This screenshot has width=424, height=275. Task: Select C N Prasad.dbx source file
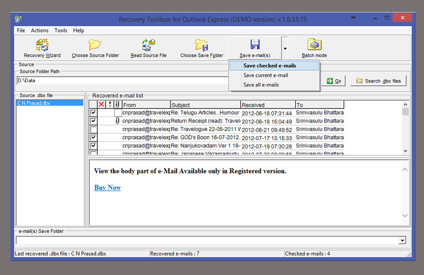click(x=50, y=103)
